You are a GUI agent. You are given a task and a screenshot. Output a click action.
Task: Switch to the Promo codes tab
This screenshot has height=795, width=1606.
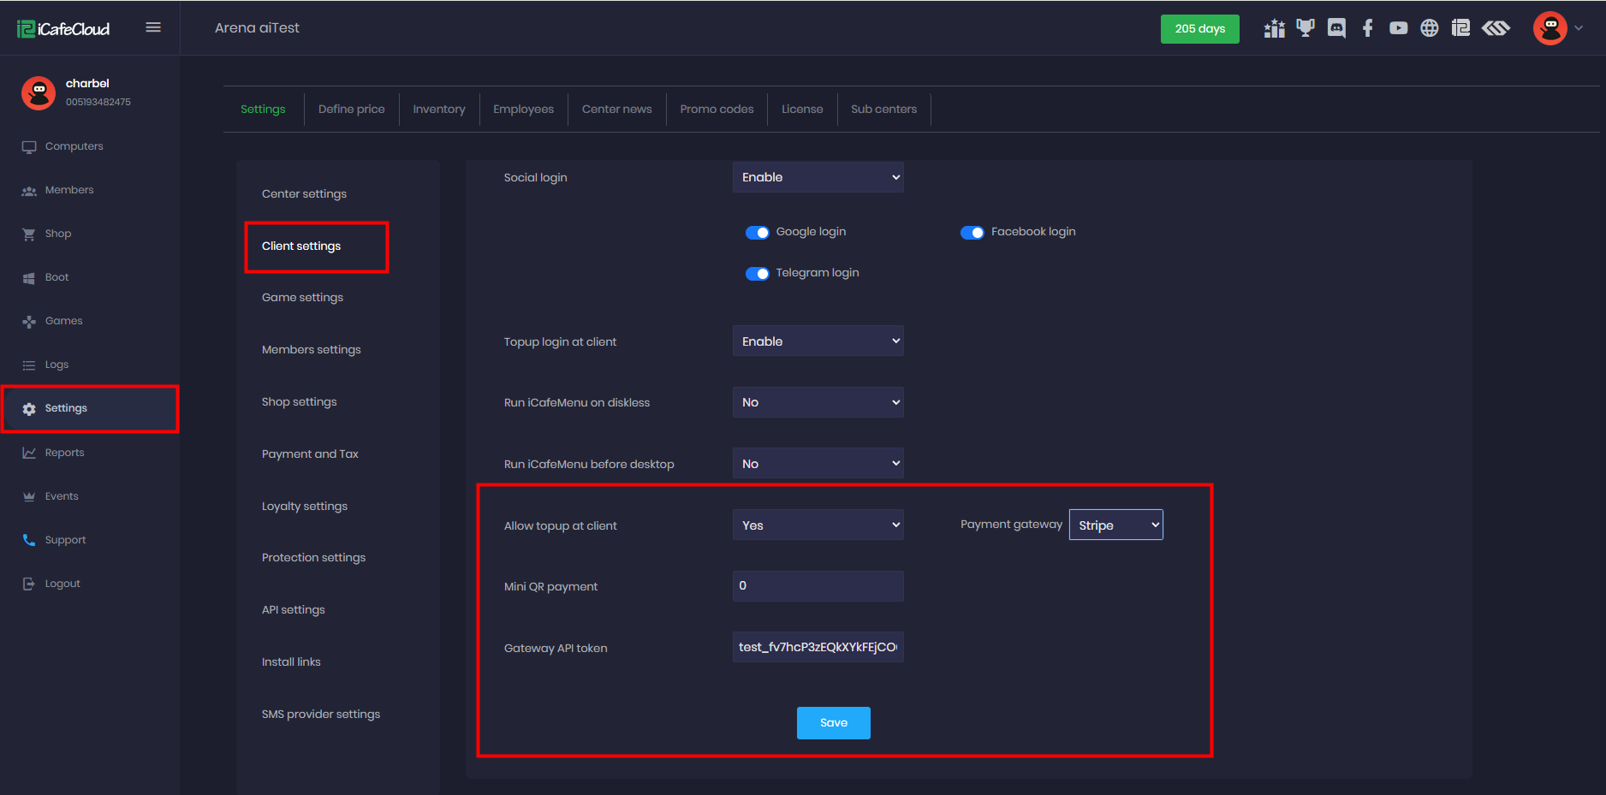(717, 109)
